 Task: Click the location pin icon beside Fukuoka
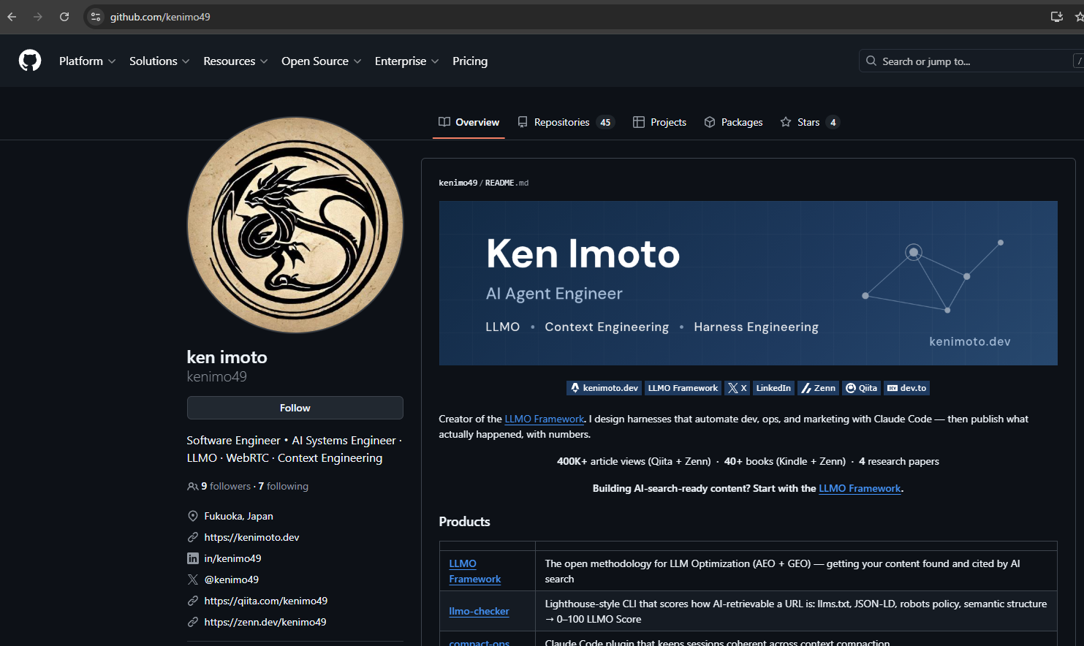[193, 516]
